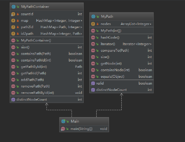Select the removePathById(int) method name
The height and width of the screenshot is (142, 185).
(37, 93)
